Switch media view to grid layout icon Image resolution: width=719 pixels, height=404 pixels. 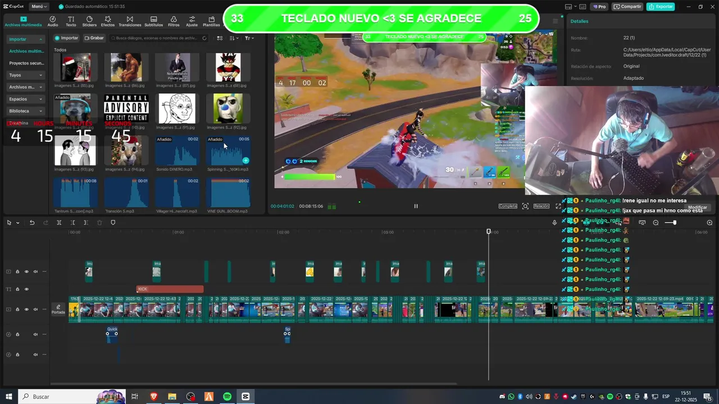tap(220, 38)
